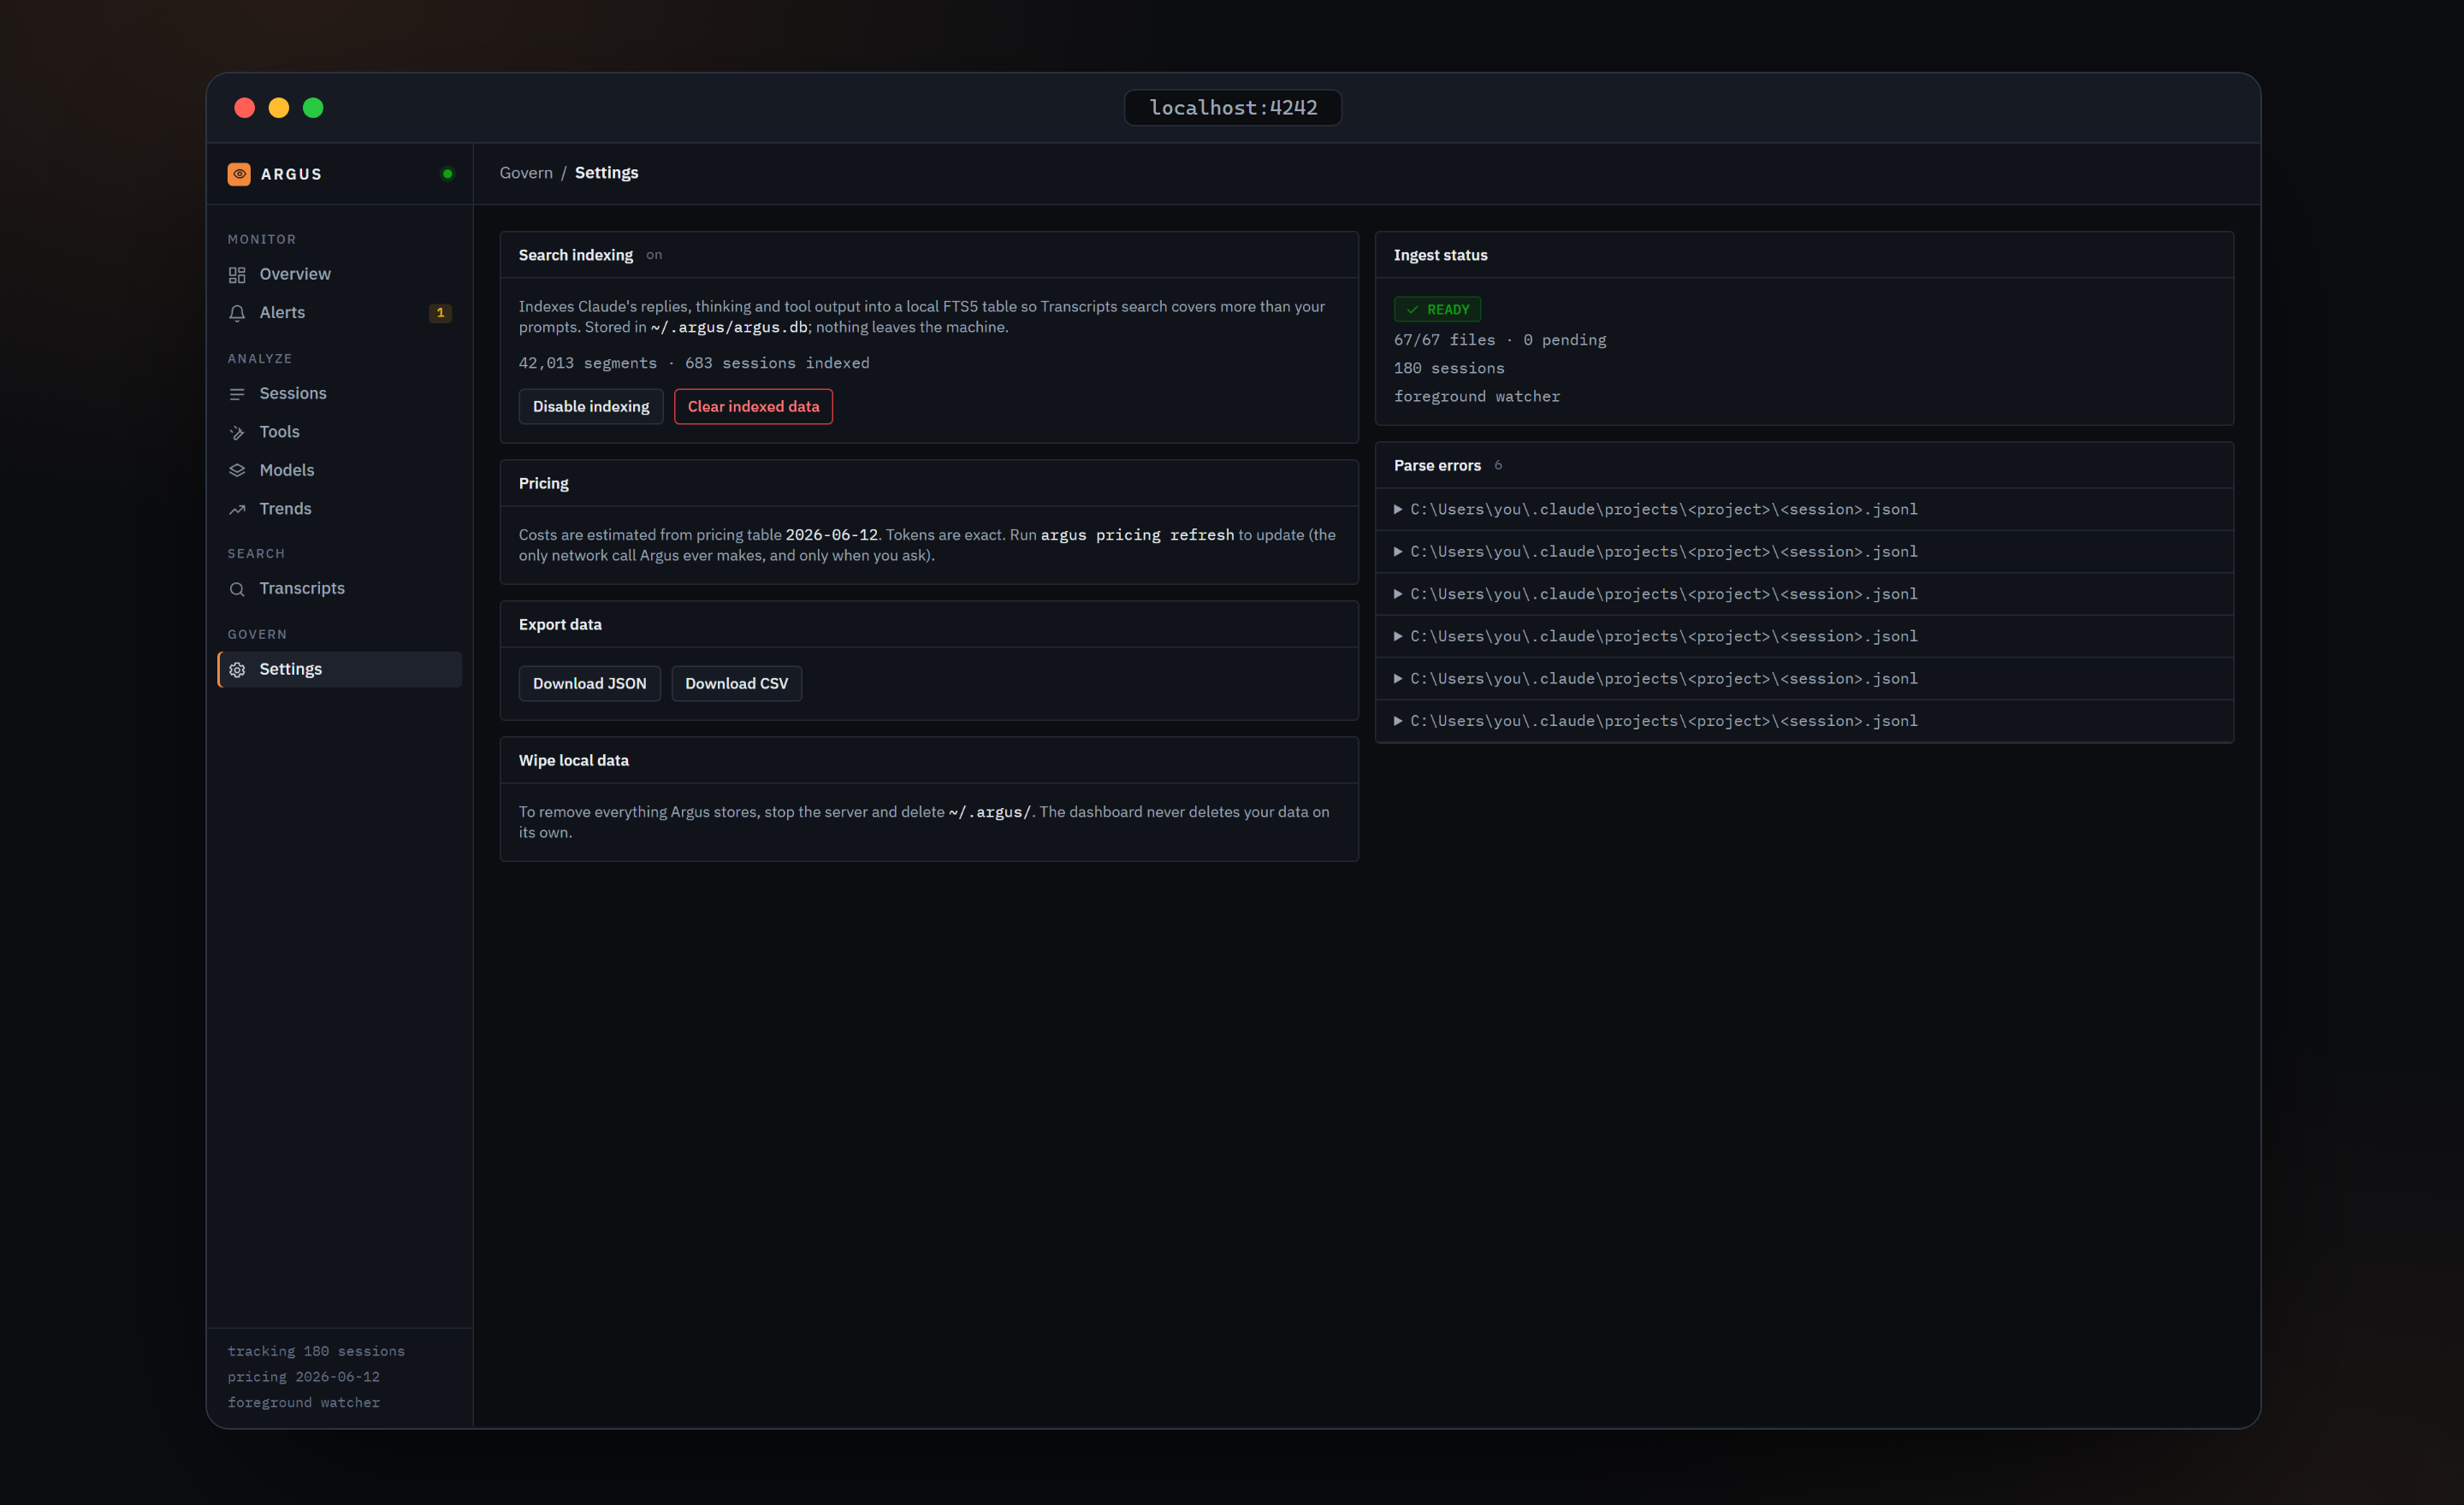The width and height of the screenshot is (2464, 1505).
Task: Expand the first parse error row
Action: [1804, 510]
